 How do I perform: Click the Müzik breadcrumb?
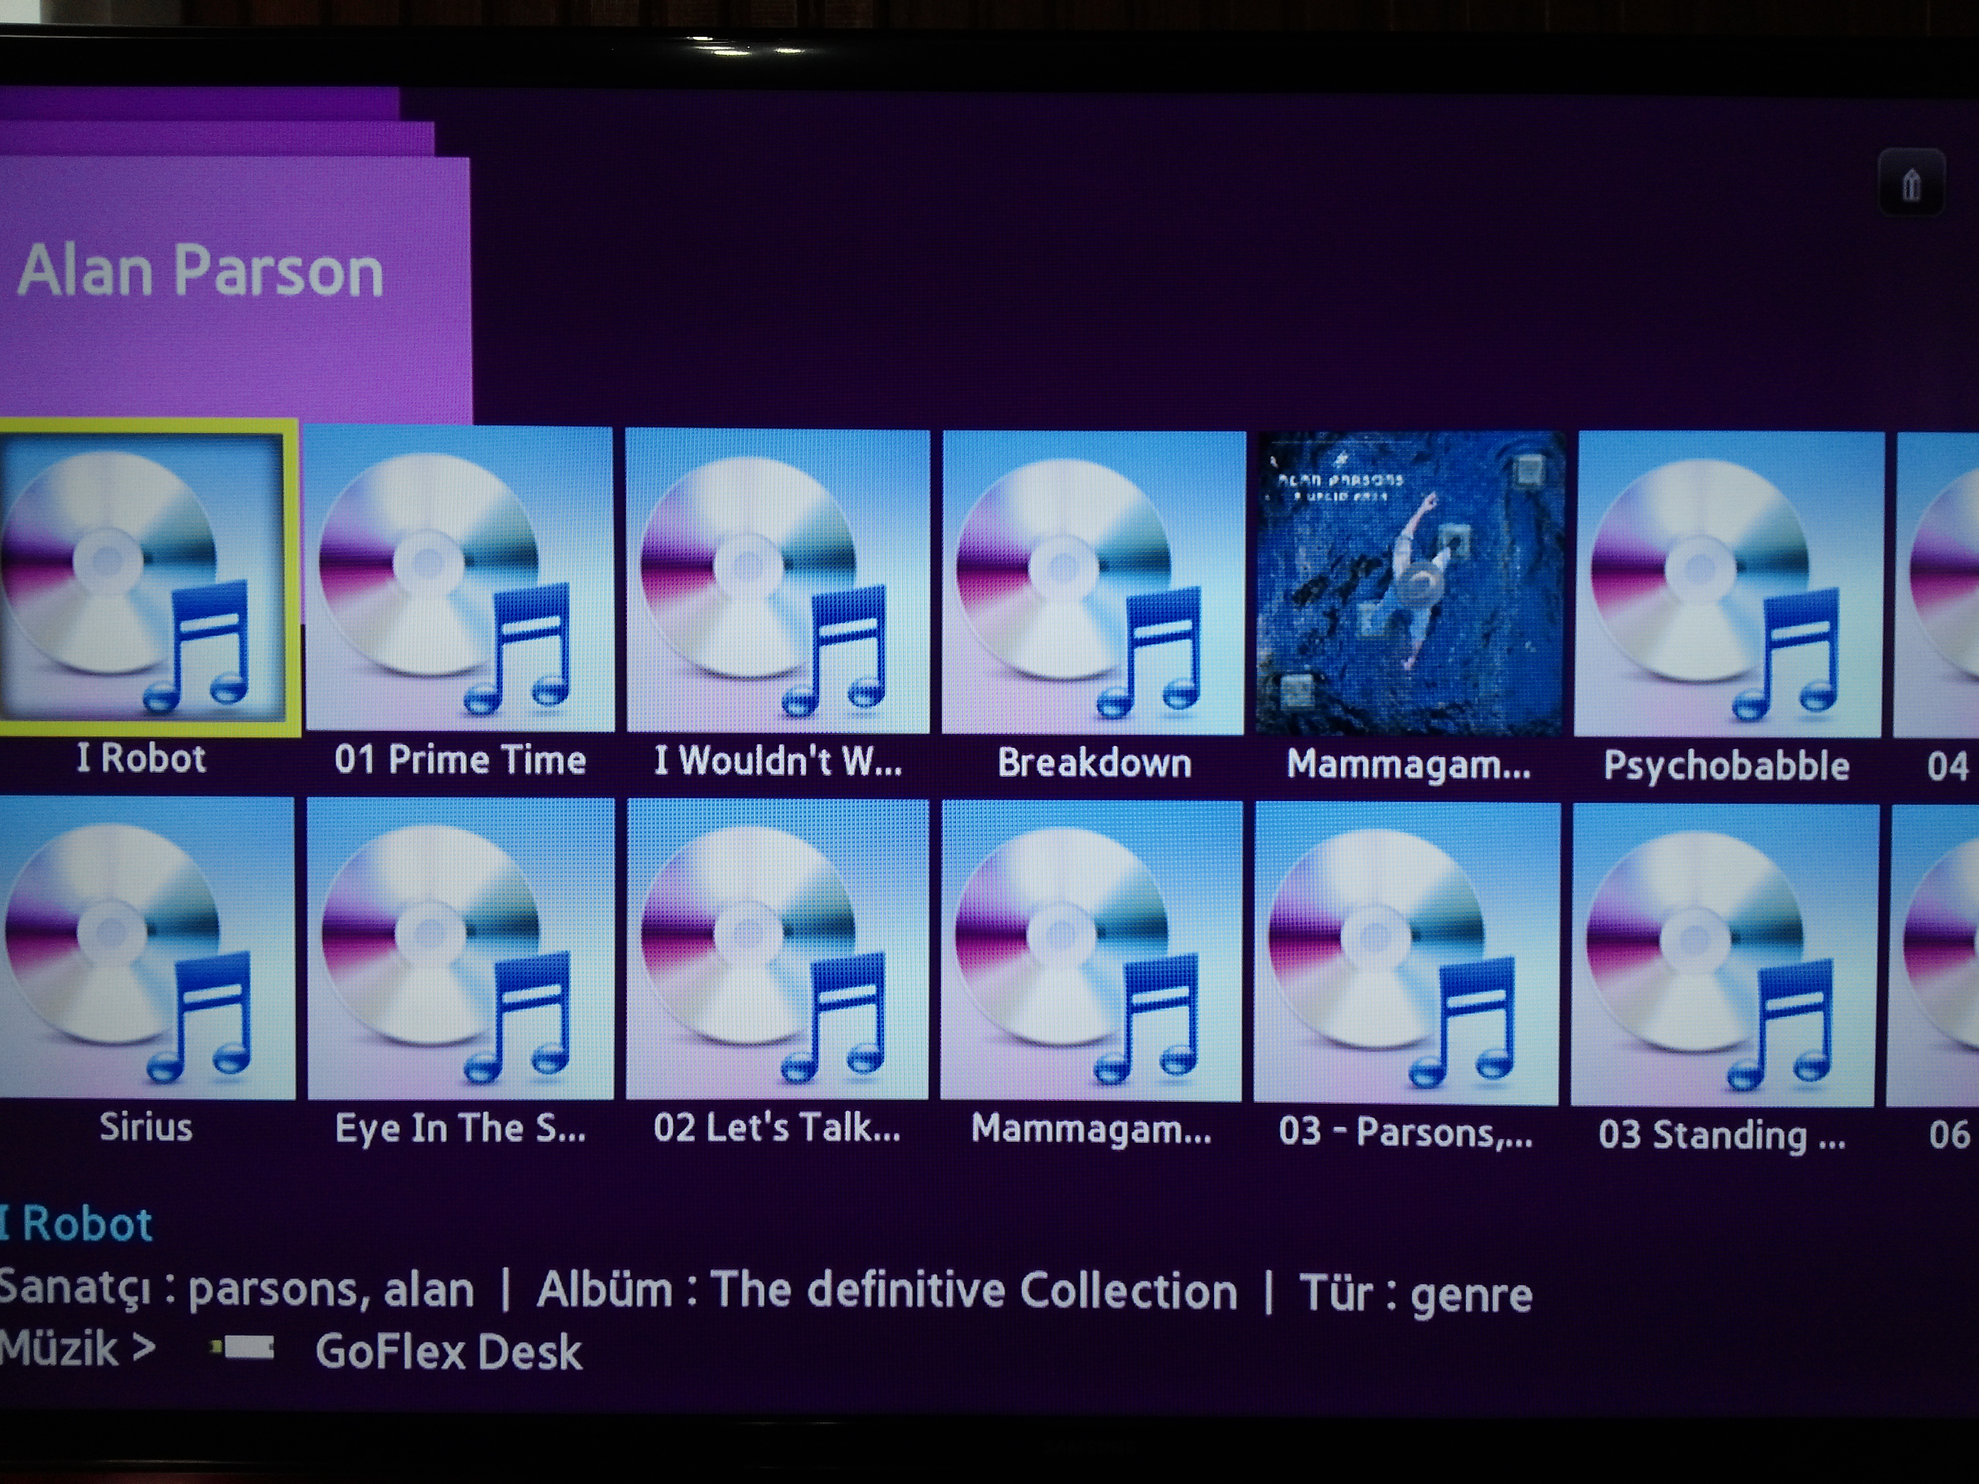point(59,1348)
